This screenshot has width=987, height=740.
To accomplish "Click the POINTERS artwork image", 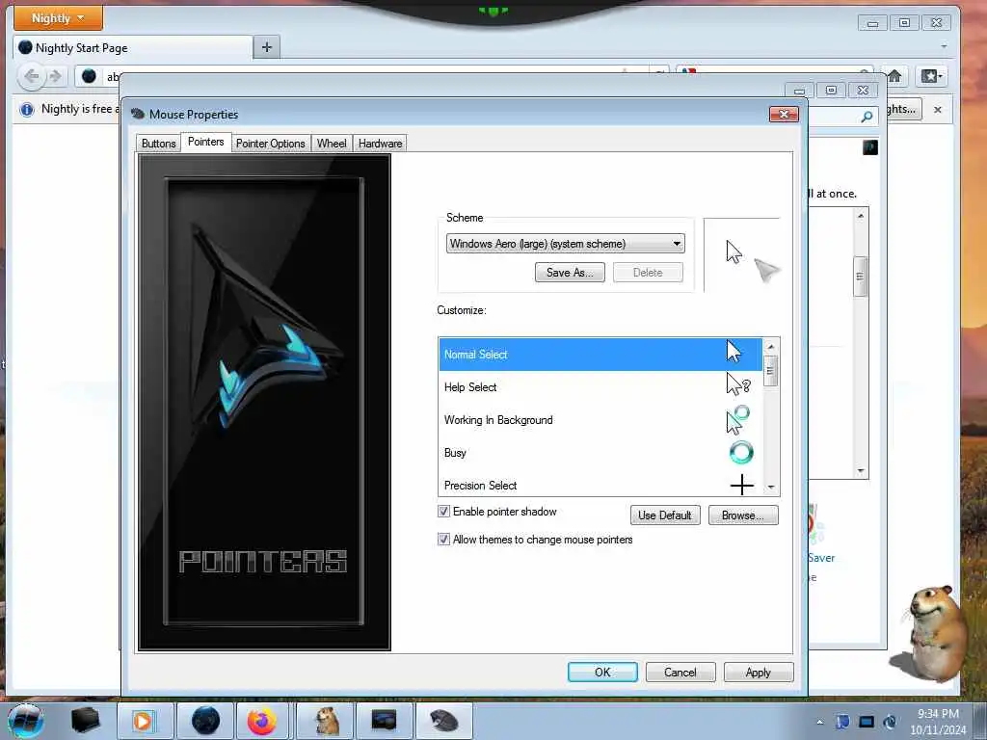I will click(x=264, y=403).
